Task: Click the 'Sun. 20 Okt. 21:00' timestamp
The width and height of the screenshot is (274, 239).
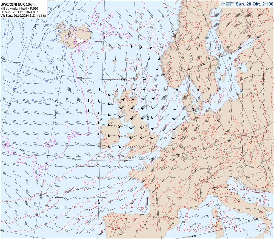Action: click(254, 4)
